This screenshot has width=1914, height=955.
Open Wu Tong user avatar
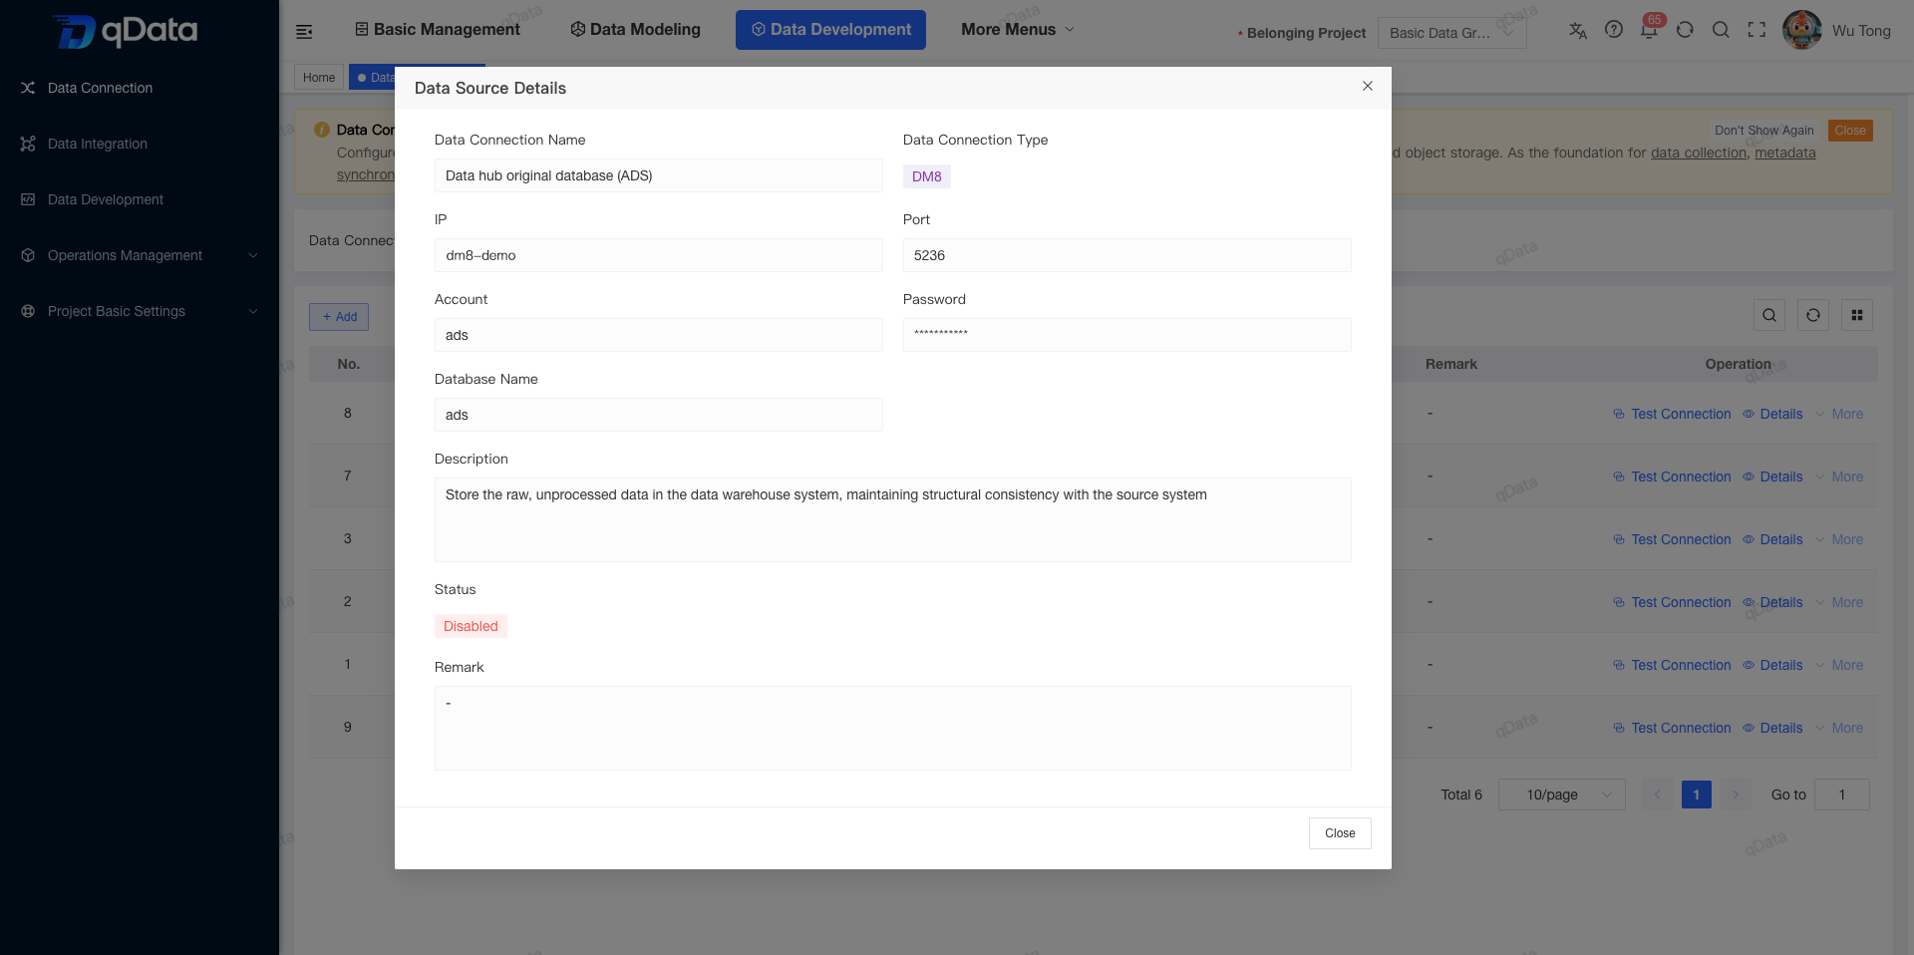pos(1802,30)
